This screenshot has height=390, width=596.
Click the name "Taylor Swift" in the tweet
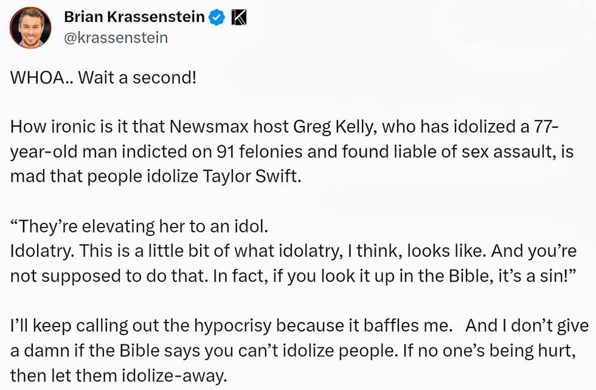tap(258, 178)
